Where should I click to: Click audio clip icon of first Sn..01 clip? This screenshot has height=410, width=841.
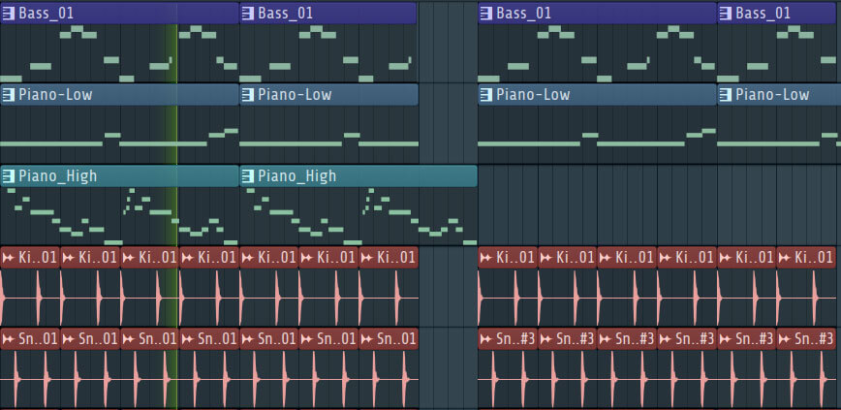pos(8,339)
